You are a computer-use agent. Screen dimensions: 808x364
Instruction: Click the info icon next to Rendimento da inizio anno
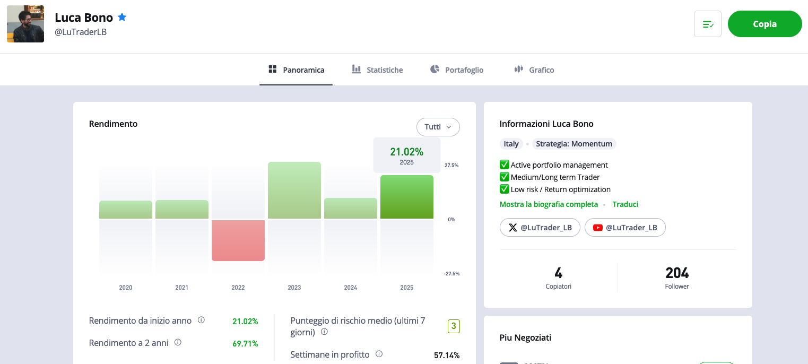point(202,320)
